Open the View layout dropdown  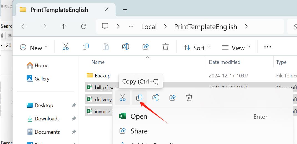tap(236, 48)
